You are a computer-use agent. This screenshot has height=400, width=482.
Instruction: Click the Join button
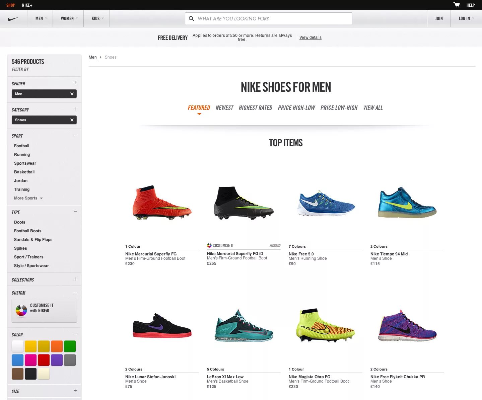click(x=439, y=18)
